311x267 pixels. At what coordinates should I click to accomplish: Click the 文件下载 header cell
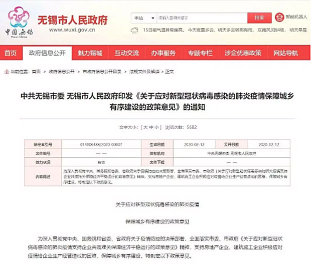coord(157,162)
